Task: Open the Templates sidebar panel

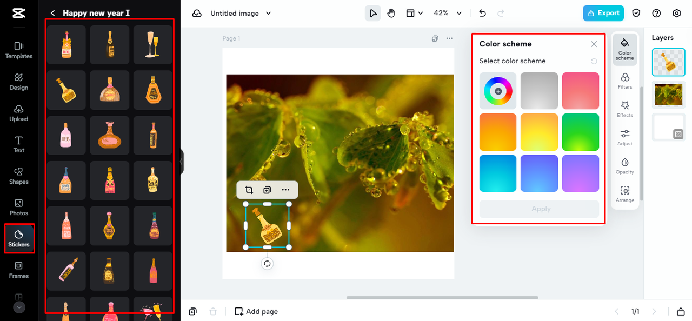Action: 19,50
